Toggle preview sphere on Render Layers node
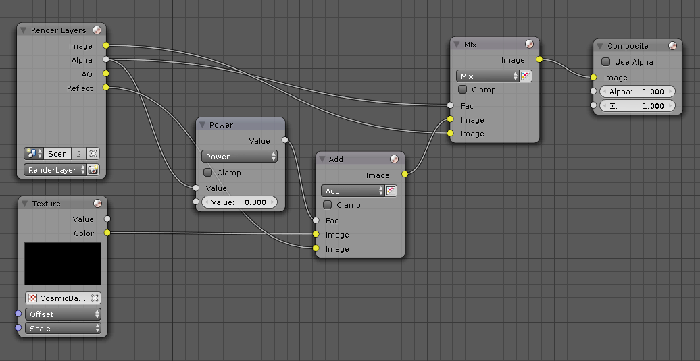This screenshot has height=361, width=700. [97, 30]
